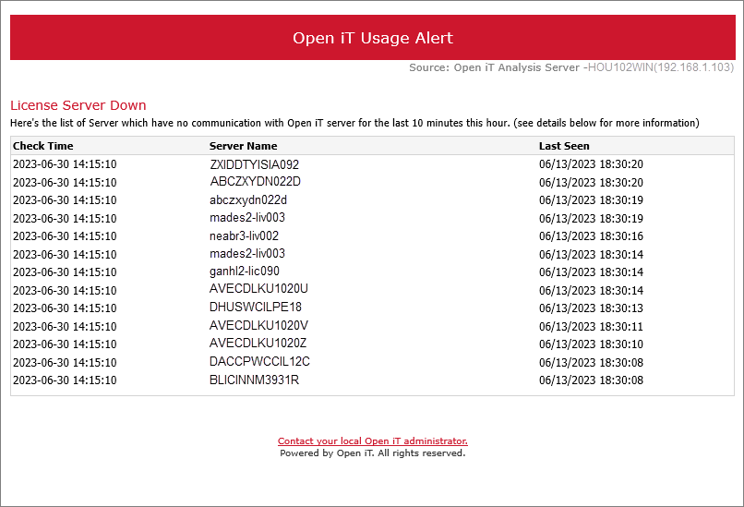Select the uppercase ABCZXYDN022D server name

point(256,181)
